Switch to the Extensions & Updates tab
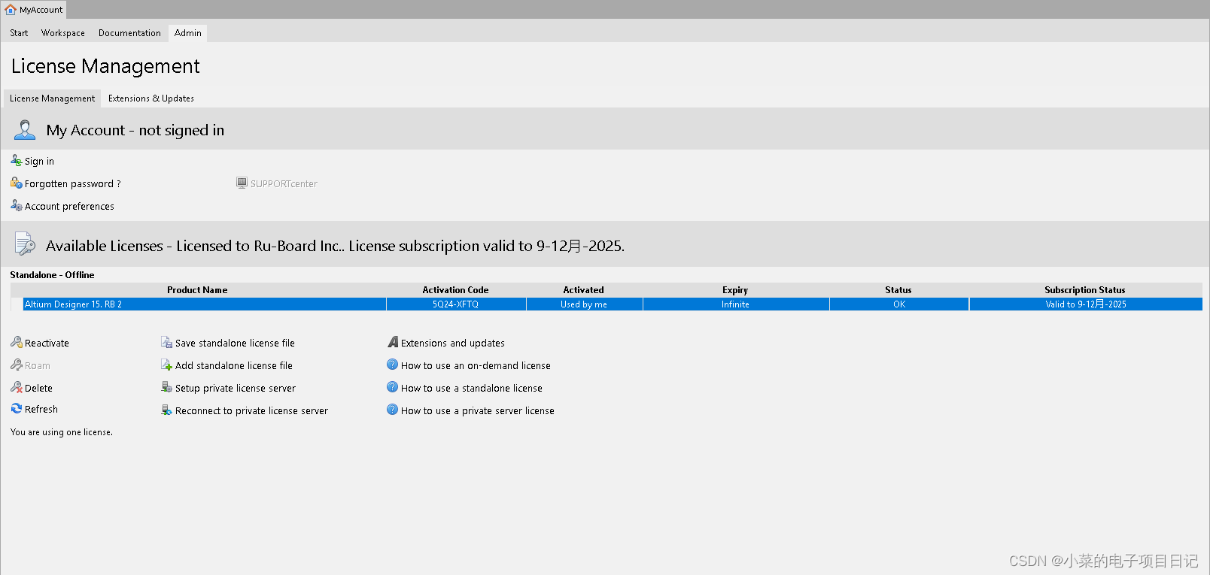This screenshot has height=575, width=1210. (150, 98)
